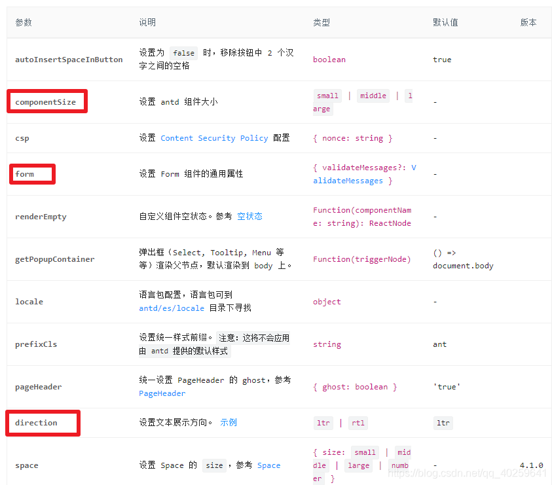The width and height of the screenshot is (552, 485).
Task: Select the small code tag in componentSize row
Action: (x=327, y=95)
